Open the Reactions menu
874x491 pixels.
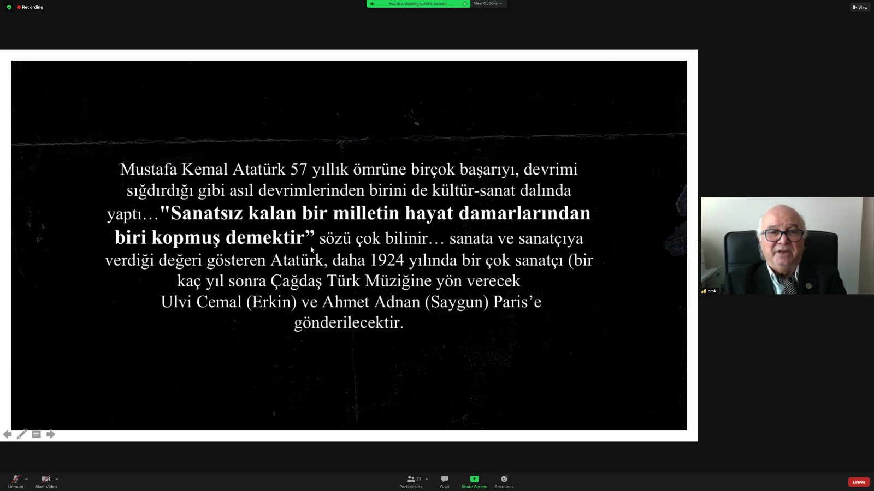504,481
